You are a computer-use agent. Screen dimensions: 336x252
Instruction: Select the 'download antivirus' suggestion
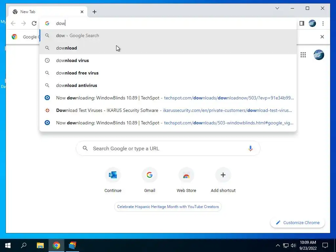(x=168, y=85)
